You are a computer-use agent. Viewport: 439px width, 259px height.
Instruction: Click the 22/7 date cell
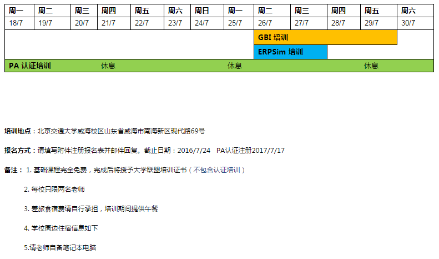(147, 23)
